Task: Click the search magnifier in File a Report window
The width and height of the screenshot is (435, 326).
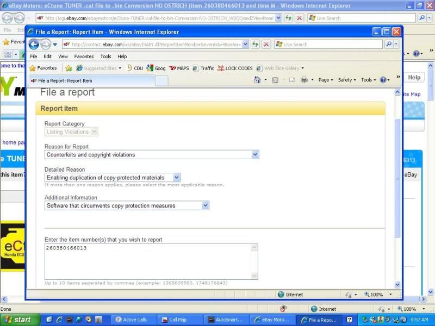Action: click(389, 45)
